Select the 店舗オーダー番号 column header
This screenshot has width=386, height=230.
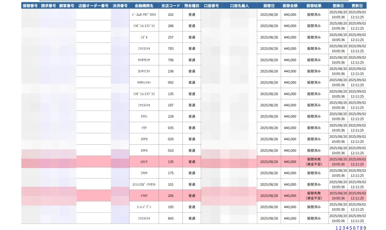(x=93, y=6)
